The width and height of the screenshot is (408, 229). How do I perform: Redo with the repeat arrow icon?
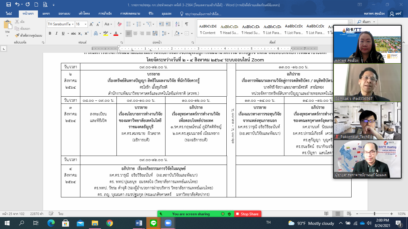[x=28, y=4]
